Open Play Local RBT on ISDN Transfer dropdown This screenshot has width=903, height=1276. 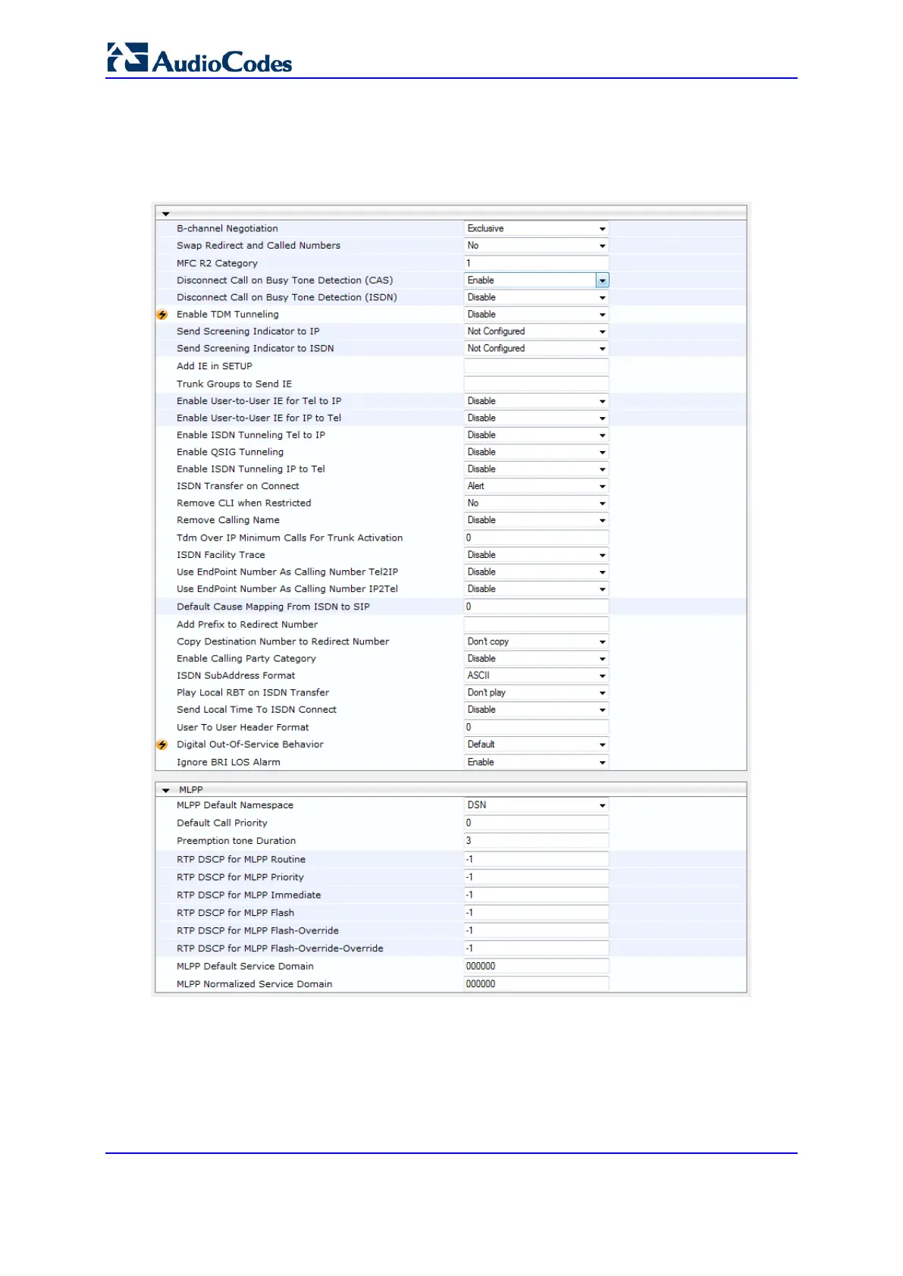[x=536, y=693]
